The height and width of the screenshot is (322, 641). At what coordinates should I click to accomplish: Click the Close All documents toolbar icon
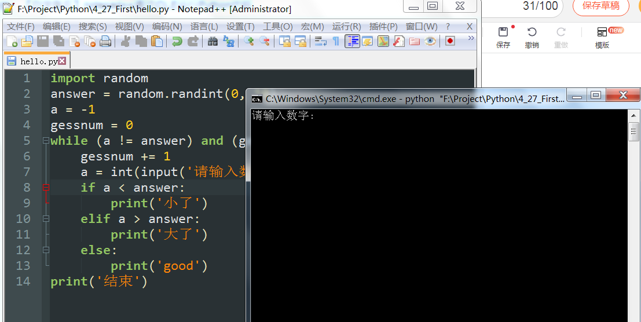coord(90,41)
